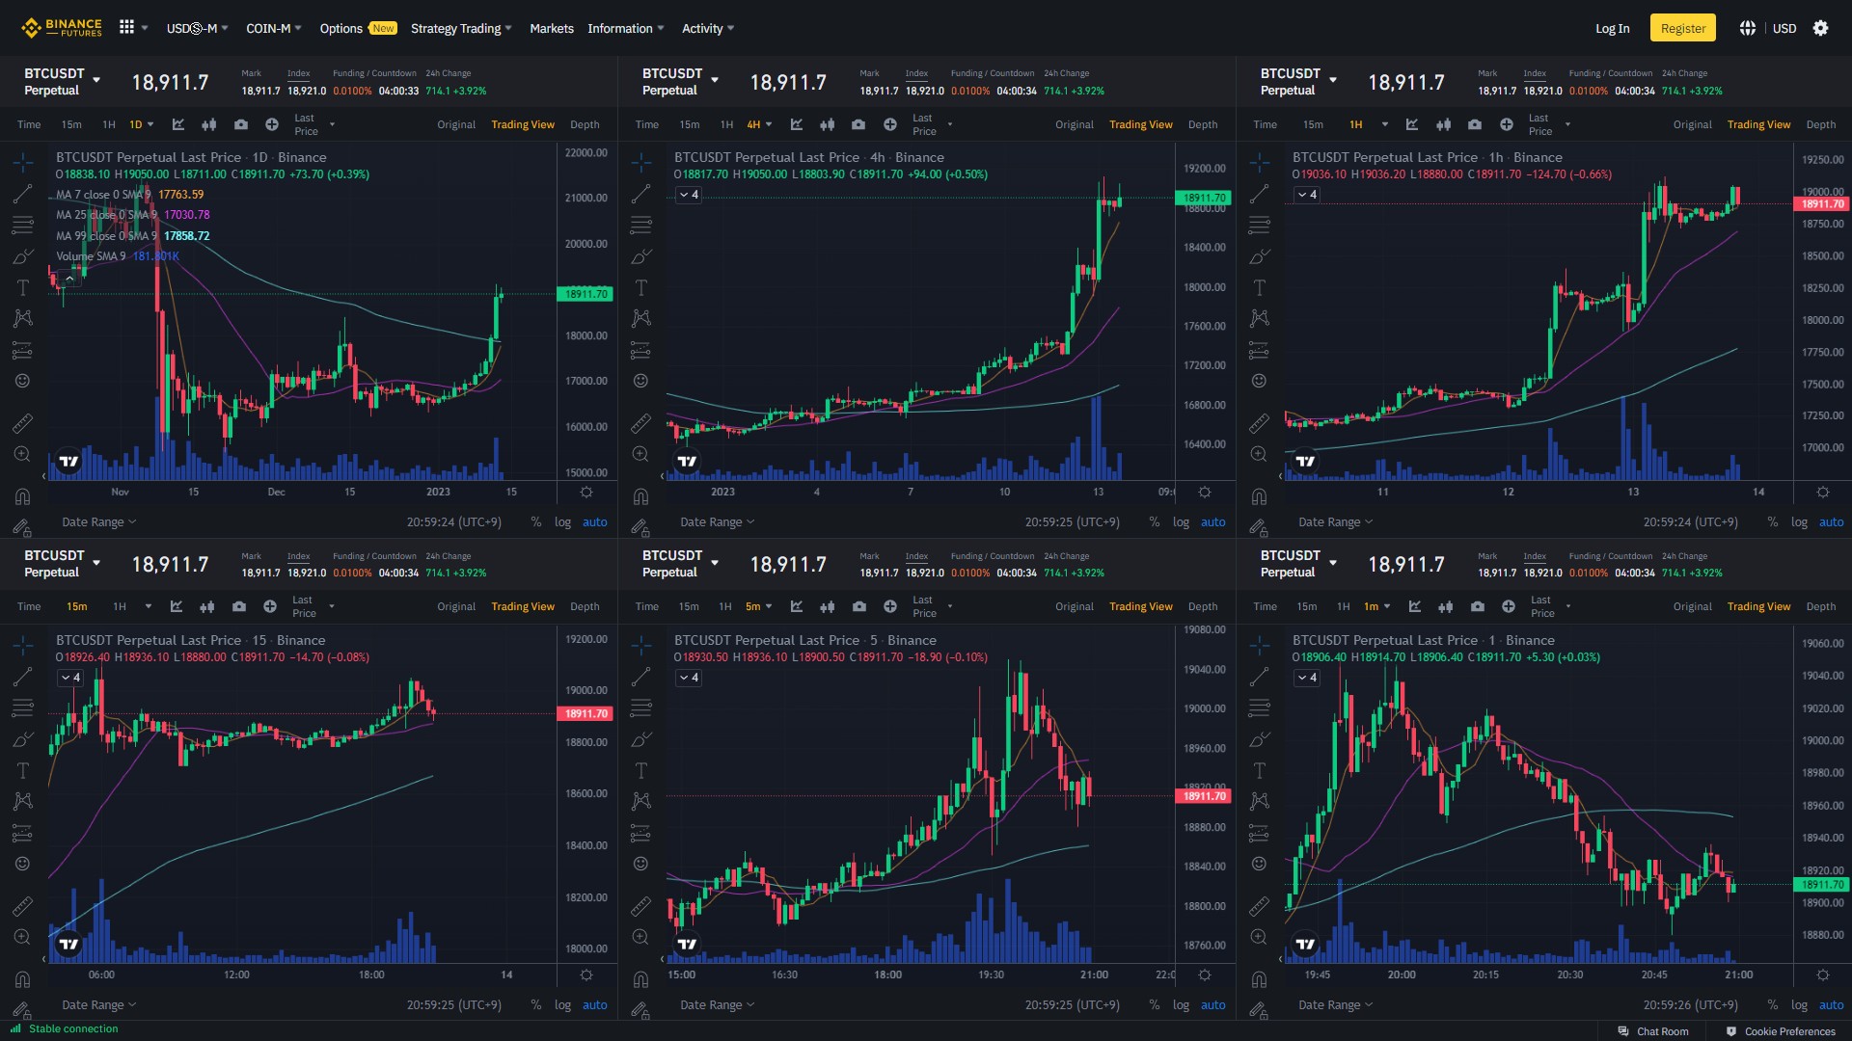
Task: Select the trend line tool in 4h chart
Action: pos(640,194)
